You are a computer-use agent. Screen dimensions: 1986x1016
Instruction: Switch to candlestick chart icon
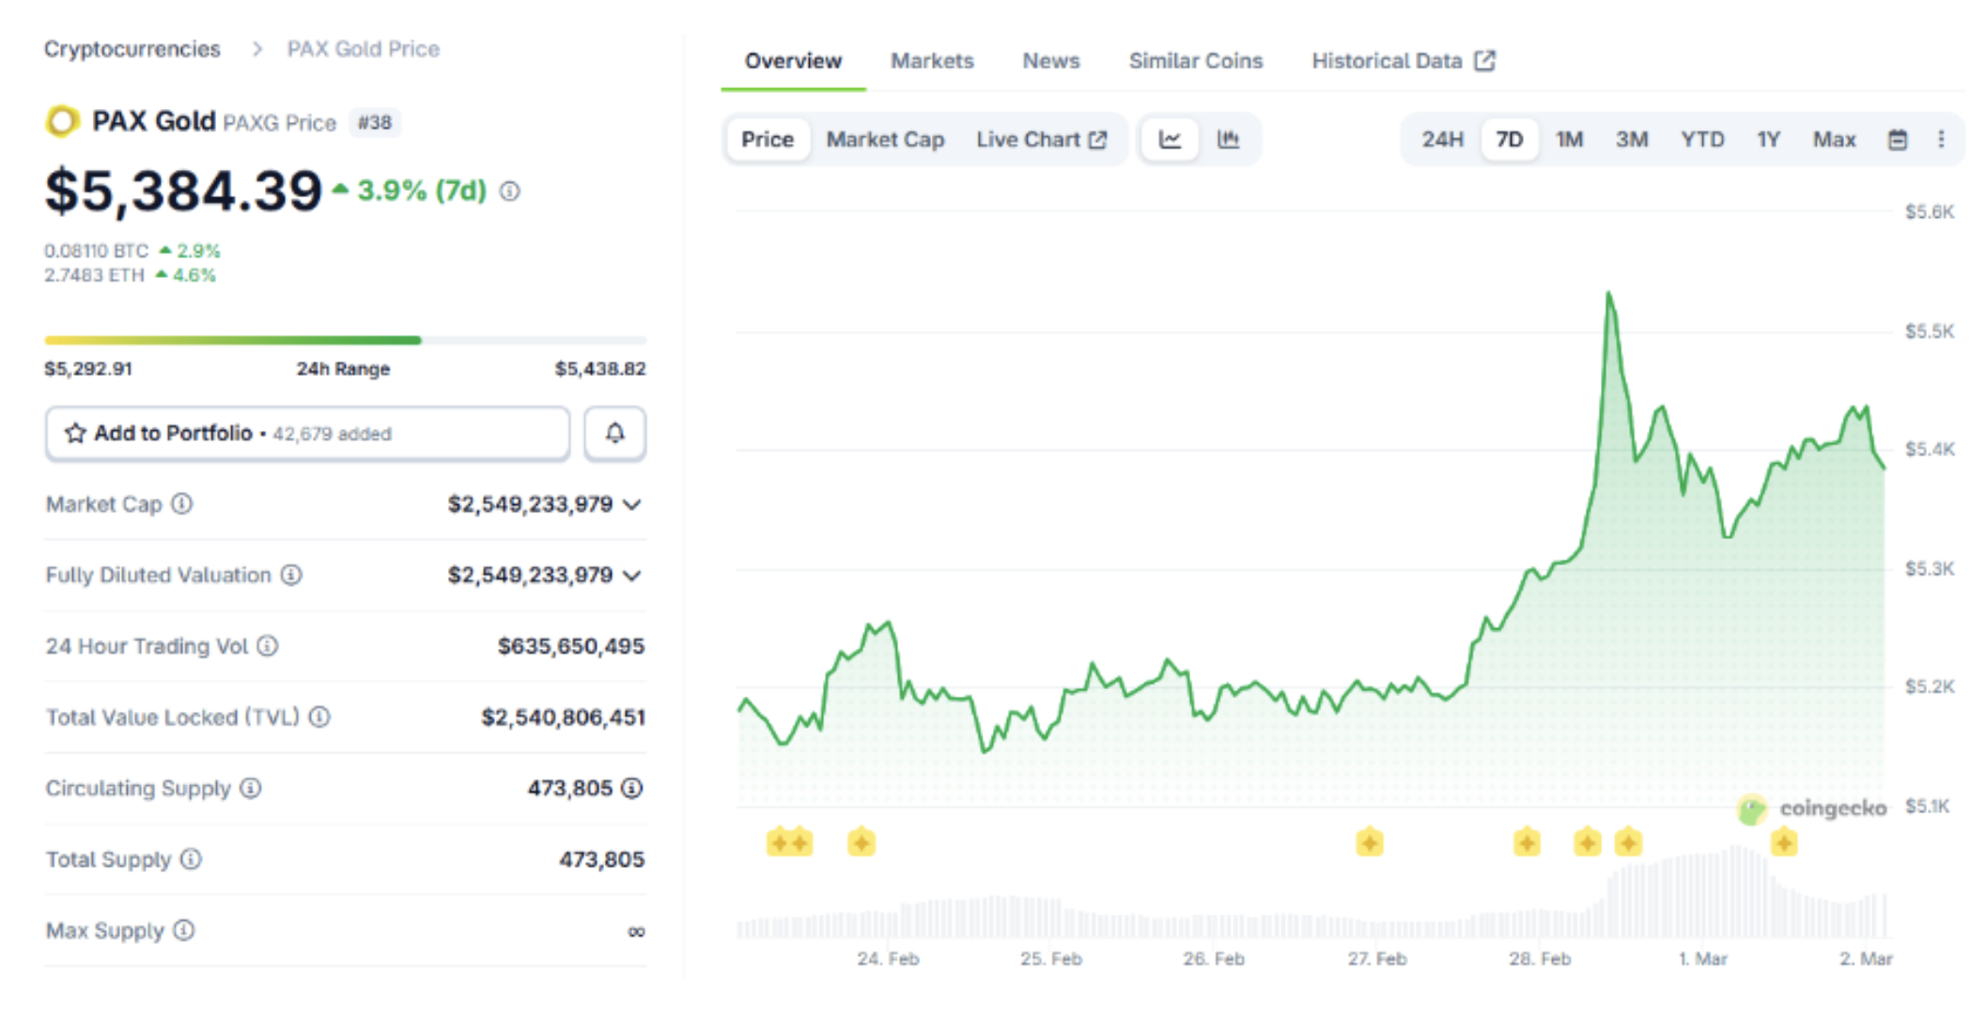click(x=1228, y=140)
